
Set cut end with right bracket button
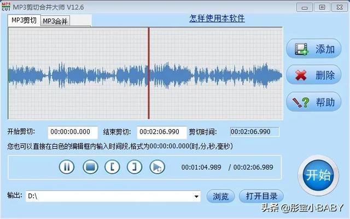pyautogui.click(x=135, y=166)
